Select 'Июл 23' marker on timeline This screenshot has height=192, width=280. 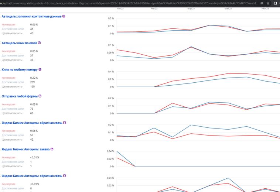point(265,8)
